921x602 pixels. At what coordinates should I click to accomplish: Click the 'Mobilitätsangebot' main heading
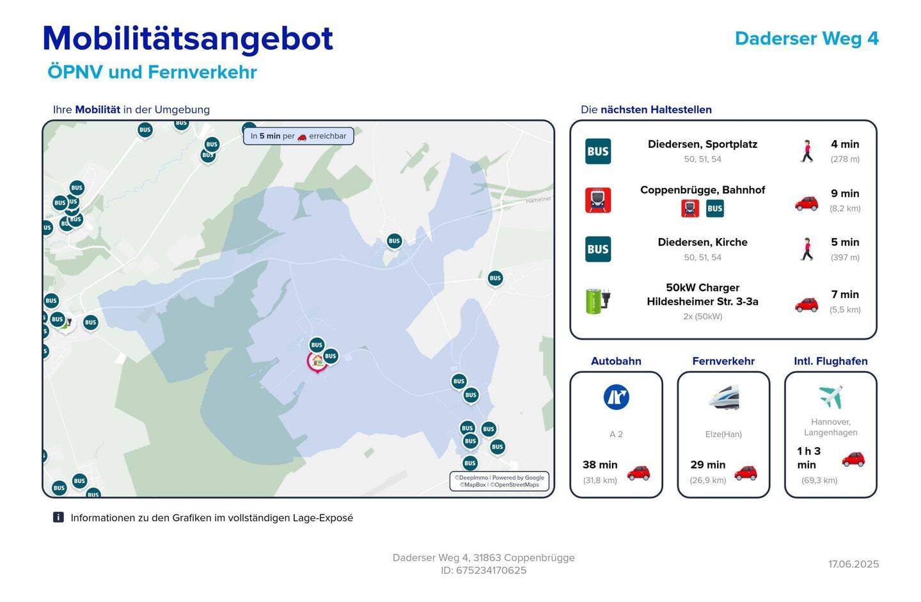[x=187, y=38]
